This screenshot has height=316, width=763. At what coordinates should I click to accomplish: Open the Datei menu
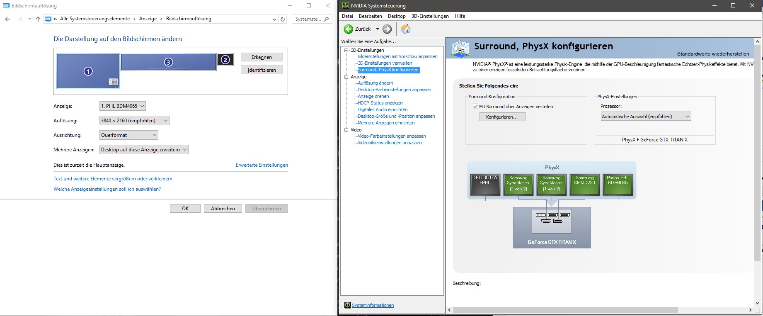coord(347,16)
